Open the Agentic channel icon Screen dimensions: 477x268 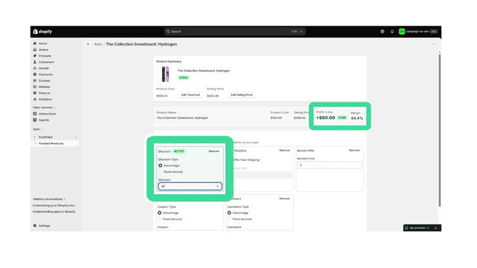(x=35, y=120)
